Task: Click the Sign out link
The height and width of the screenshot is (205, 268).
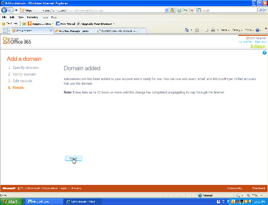Action: point(260,42)
